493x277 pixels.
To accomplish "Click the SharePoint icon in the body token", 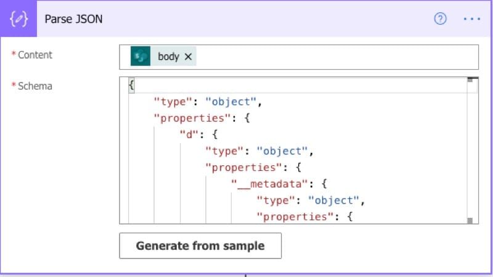I will [x=141, y=57].
